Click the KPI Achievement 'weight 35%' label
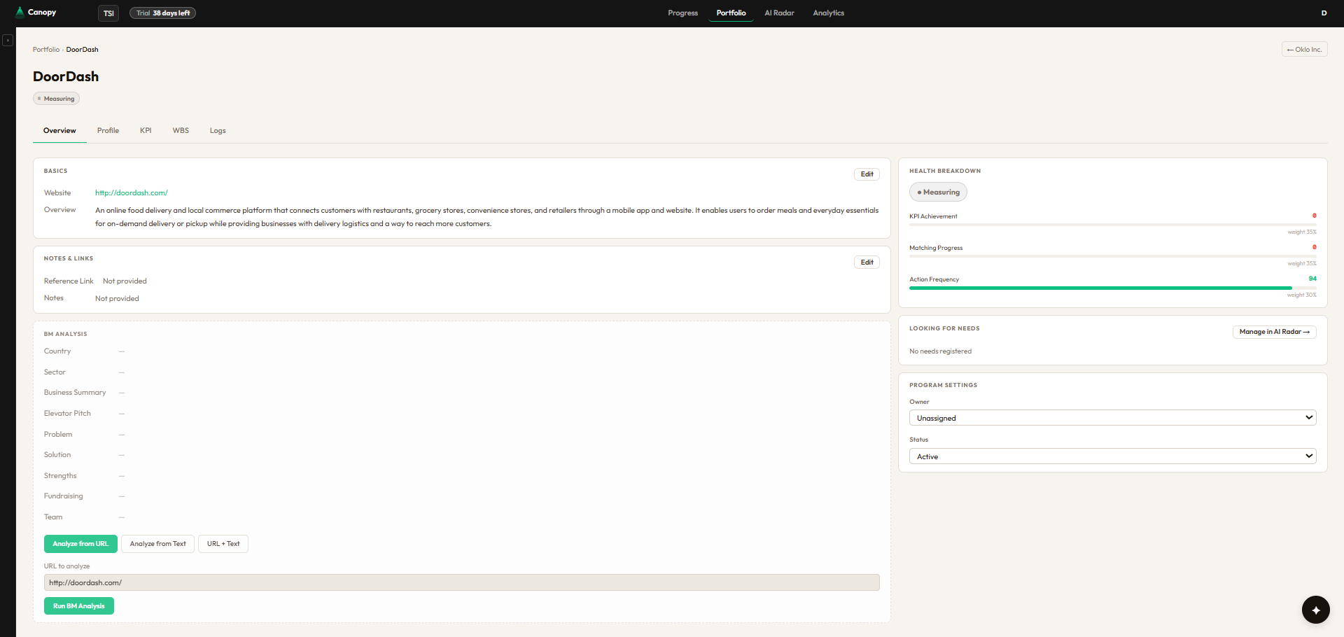Viewport: 1344px width, 637px height. tap(1302, 232)
